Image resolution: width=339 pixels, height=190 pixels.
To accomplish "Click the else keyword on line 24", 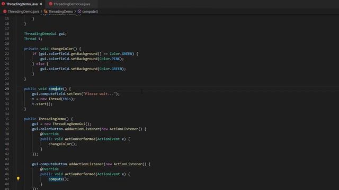I will click(40, 64).
